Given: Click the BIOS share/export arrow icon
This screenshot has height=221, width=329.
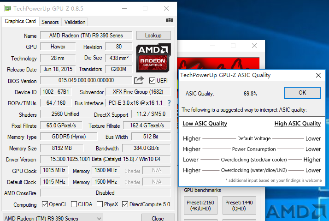Looking at the screenshot, I should [139, 80].
